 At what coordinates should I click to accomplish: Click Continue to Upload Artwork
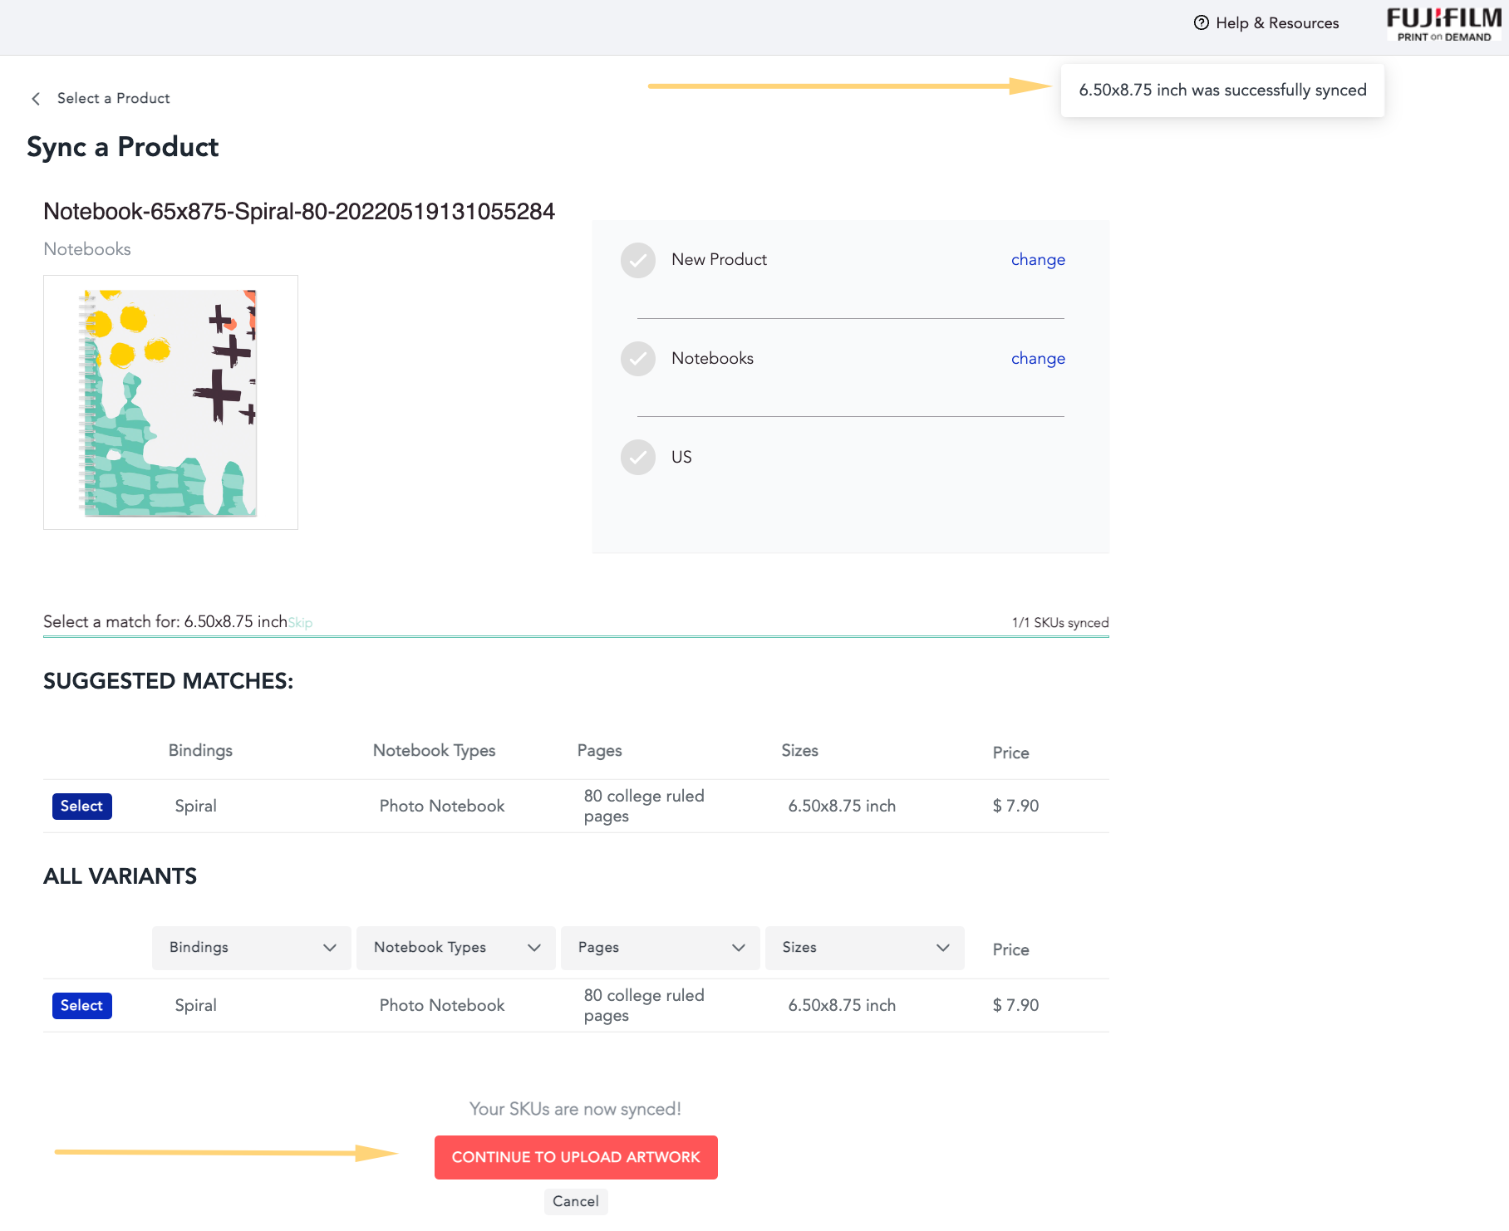coord(576,1157)
